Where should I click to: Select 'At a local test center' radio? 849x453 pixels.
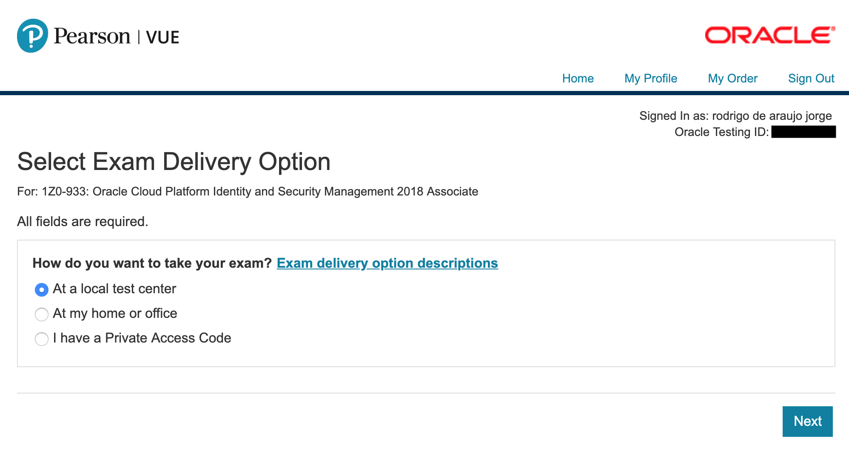pyautogui.click(x=41, y=290)
